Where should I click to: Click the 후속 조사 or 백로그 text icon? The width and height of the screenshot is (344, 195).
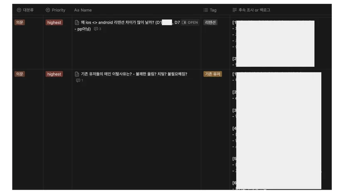pos(234,10)
